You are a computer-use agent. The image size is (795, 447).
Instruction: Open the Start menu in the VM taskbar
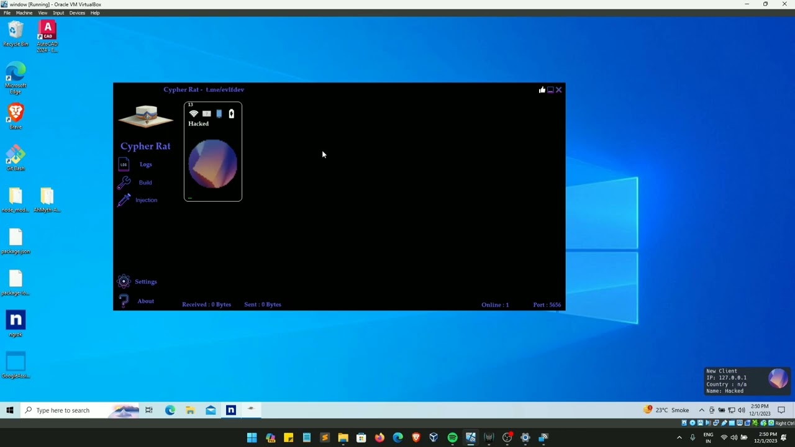point(10,410)
